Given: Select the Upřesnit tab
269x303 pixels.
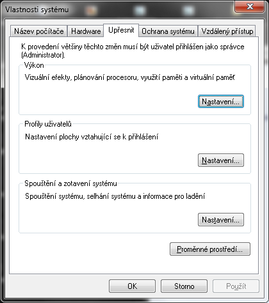Looking at the screenshot, I should pos(121,30).
